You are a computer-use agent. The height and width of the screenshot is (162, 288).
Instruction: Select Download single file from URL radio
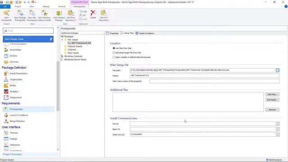coord(114,53)
